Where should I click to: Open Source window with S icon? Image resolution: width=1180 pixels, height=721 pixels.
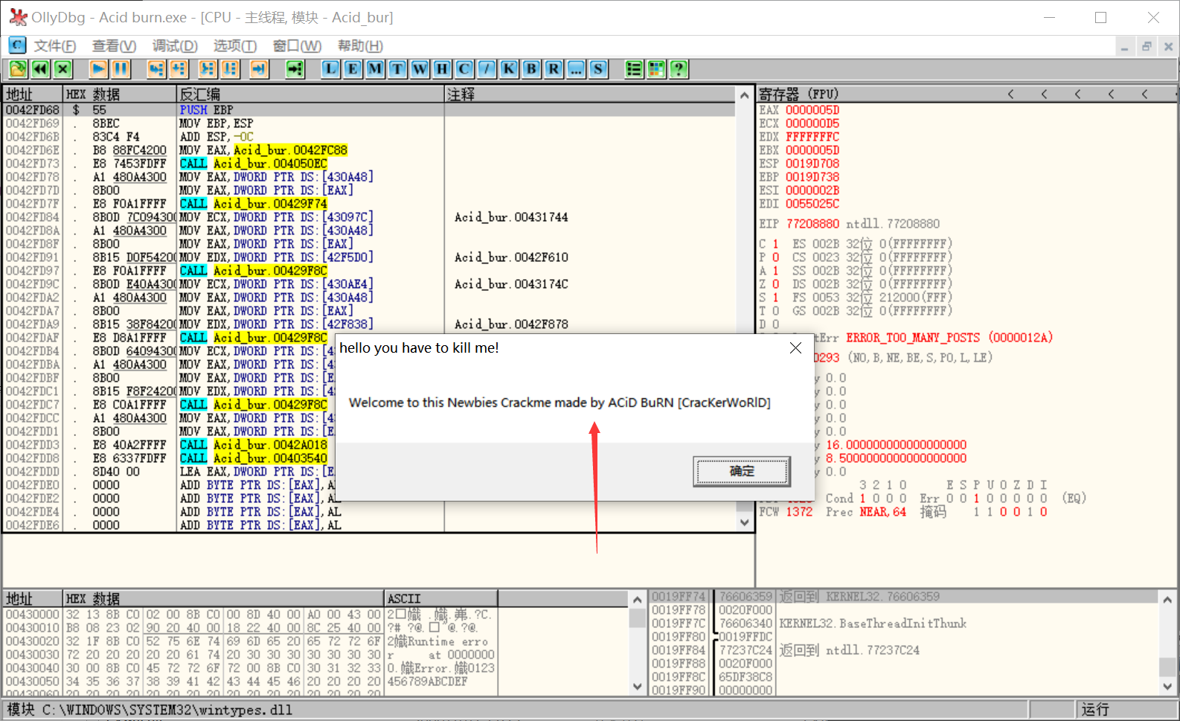(598, 69)
